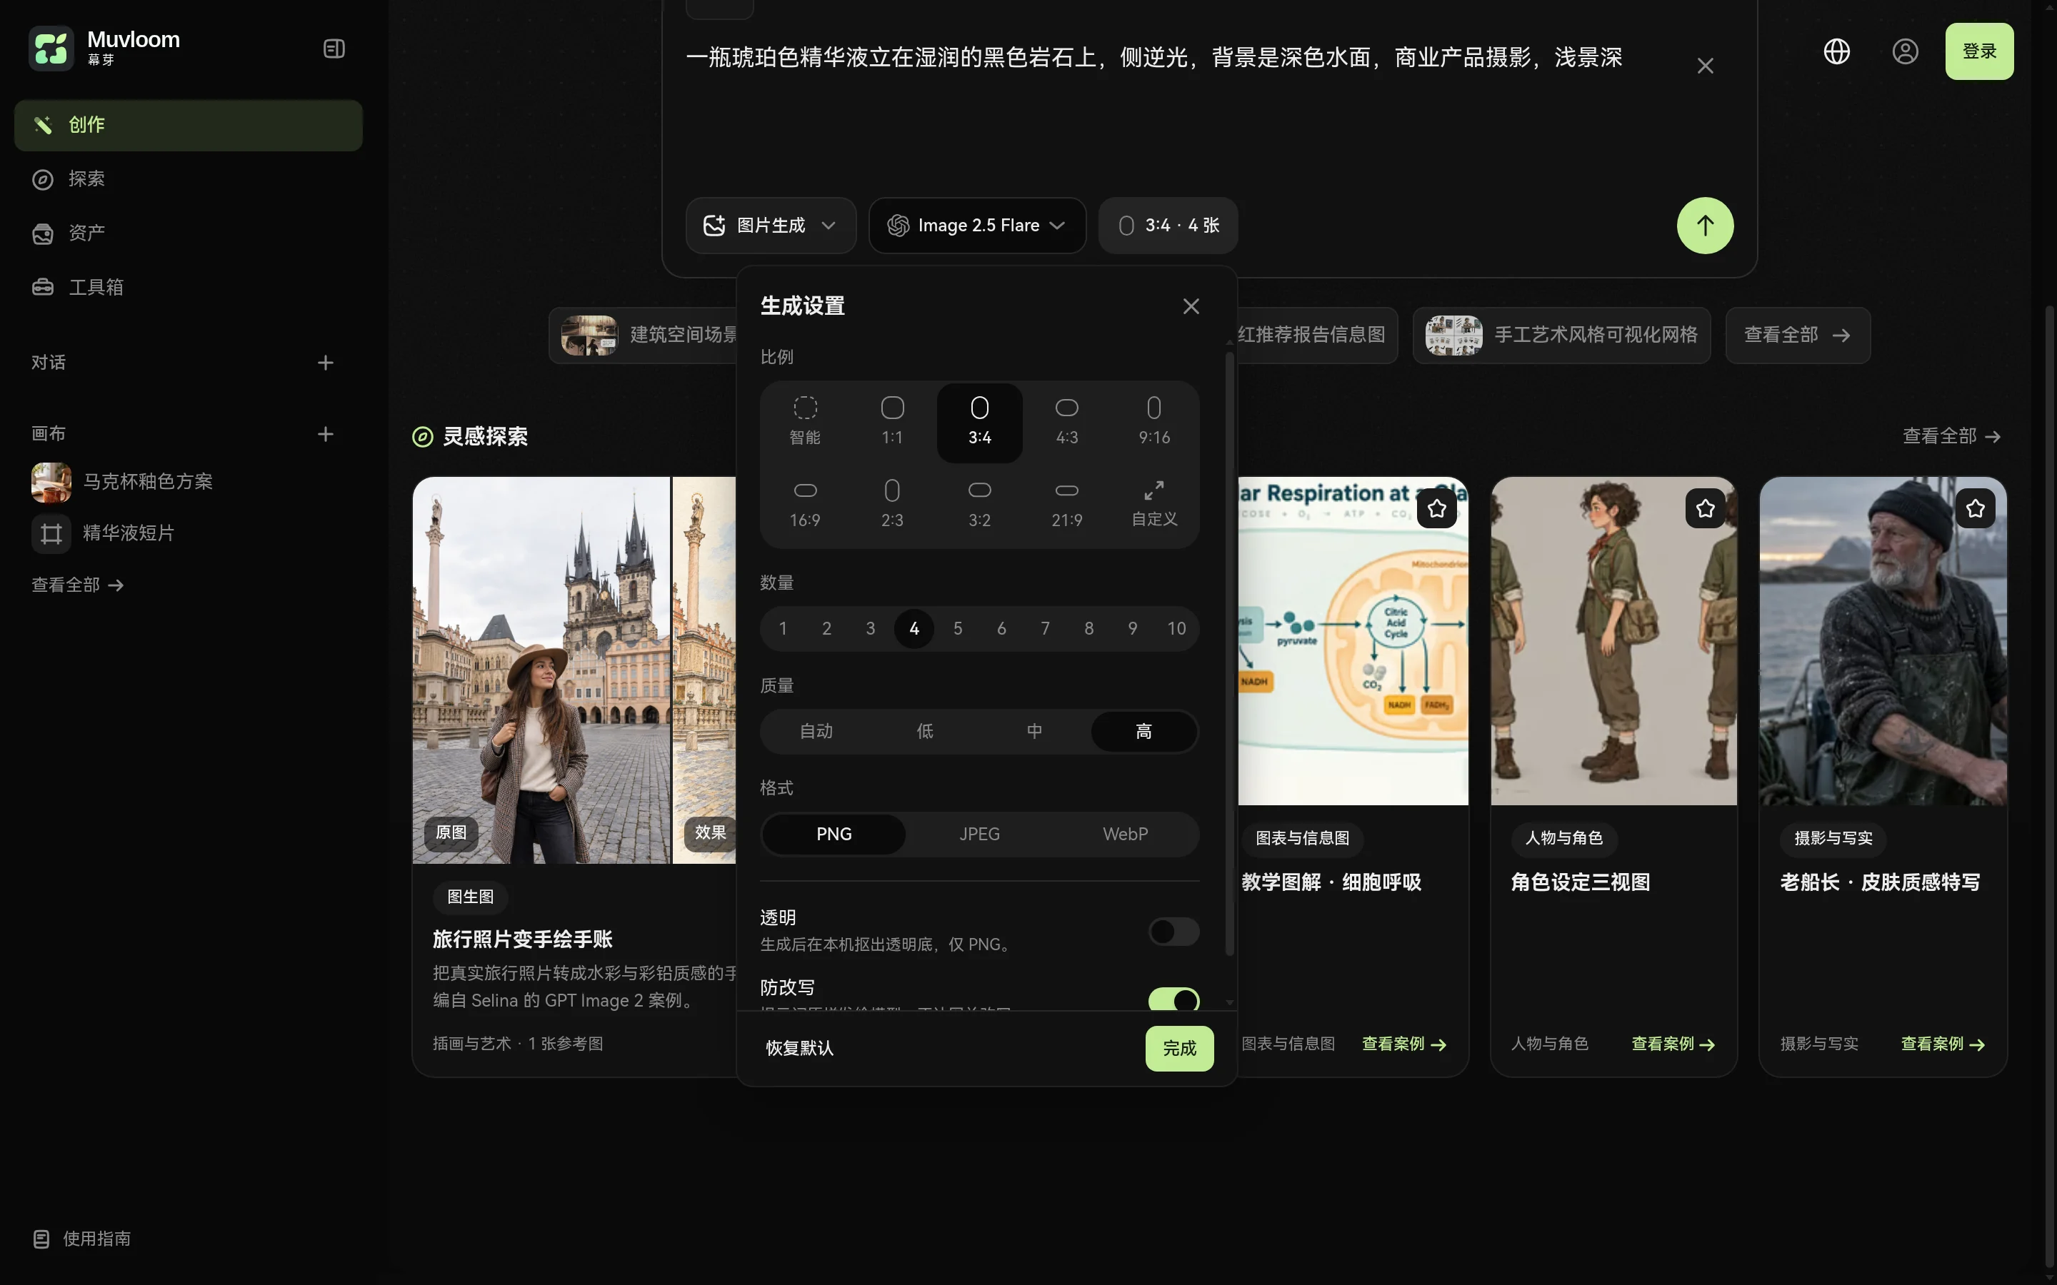Screen dimensions: 2057x1285
Task: Click 恢复默认 to reset settings
Action: coord(799,1048)
